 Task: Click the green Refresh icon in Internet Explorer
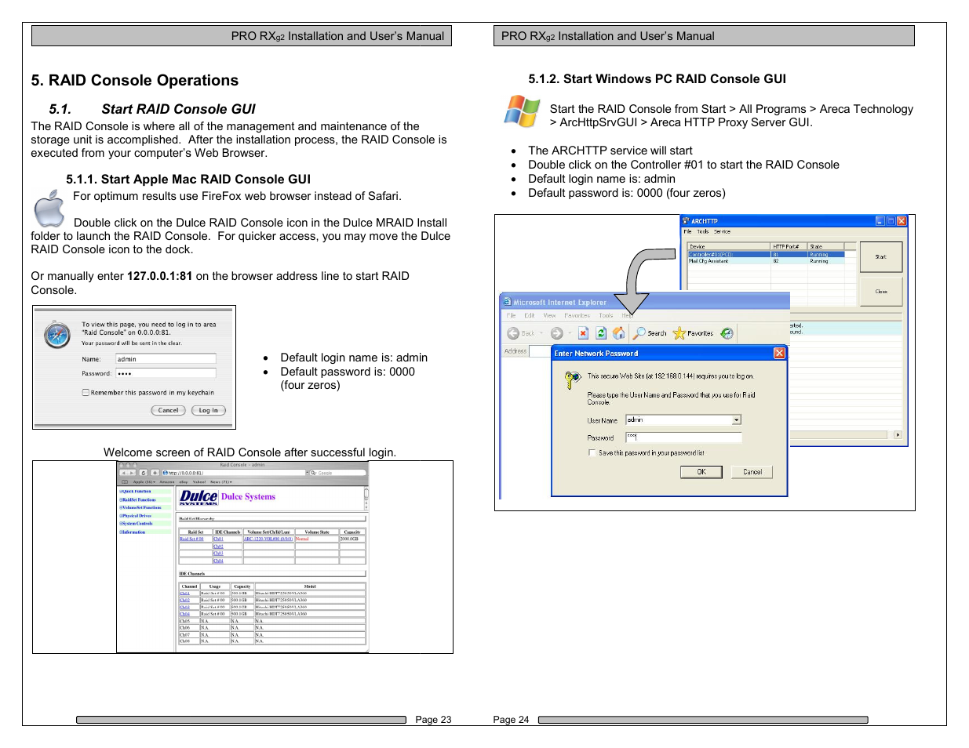tap(601, 333)
